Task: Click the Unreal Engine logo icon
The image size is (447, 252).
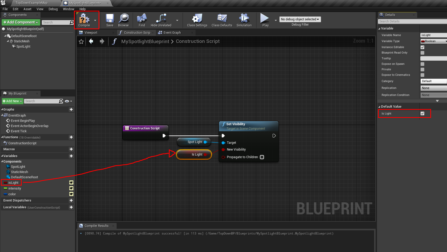Action: 3,3
